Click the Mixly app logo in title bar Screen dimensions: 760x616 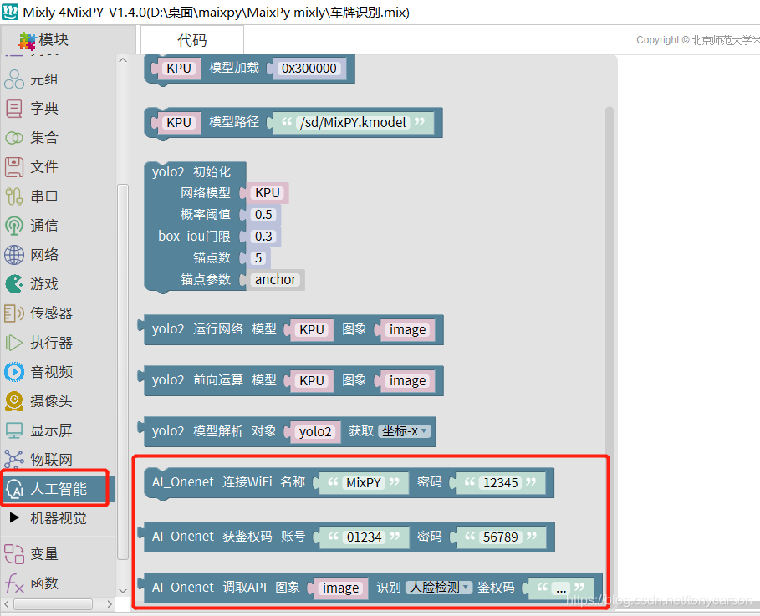click(x=10, y=12)
